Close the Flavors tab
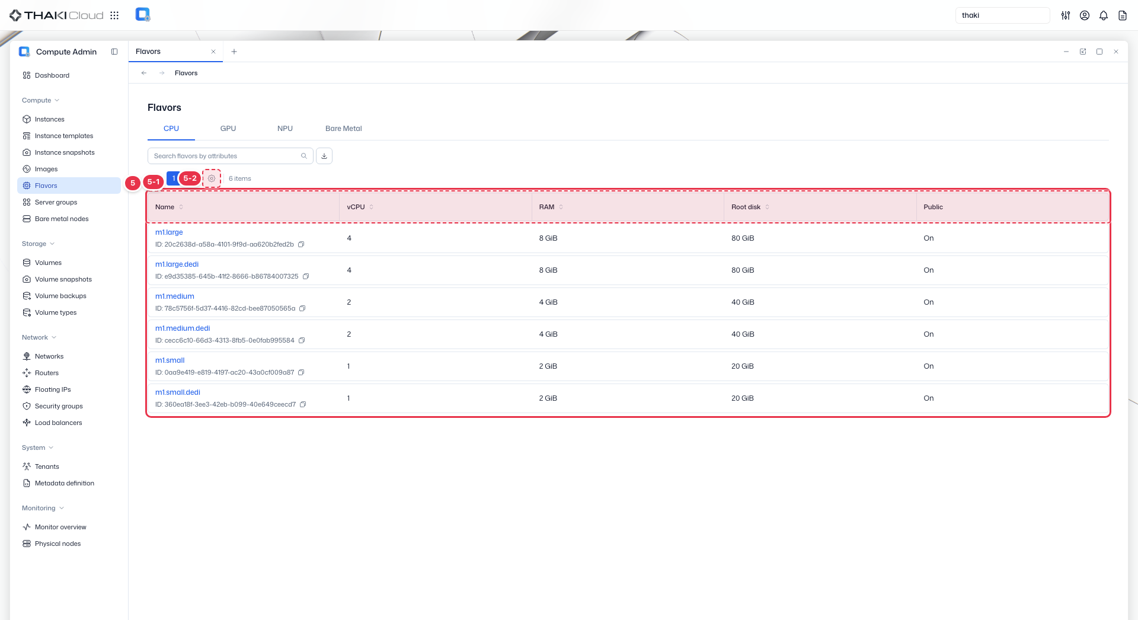Image resolution: width=1138 pixels, height=620 pixels. (x=213, y=52)
